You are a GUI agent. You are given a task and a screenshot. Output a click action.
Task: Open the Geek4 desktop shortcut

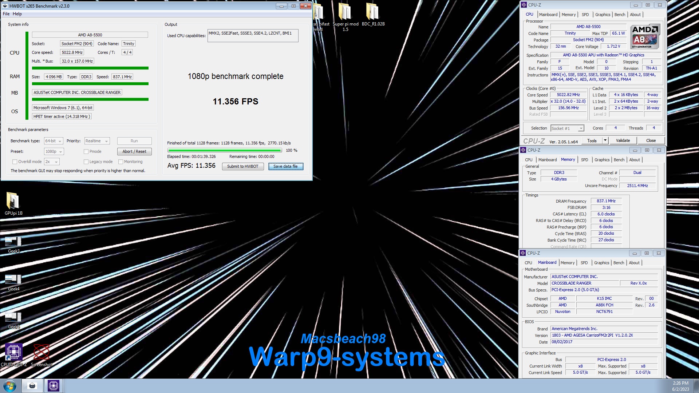click(13, 282)
